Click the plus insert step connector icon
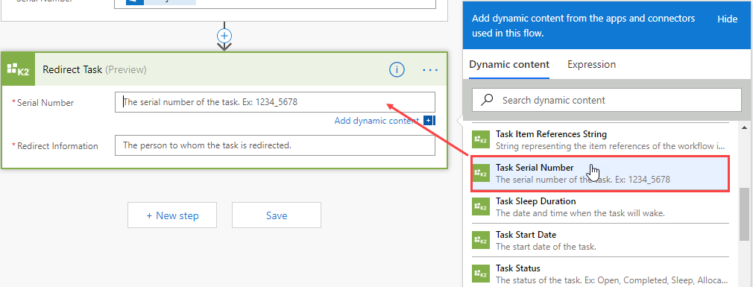Image resolution: width=753 pixels, height=287 pixels. point(224,36)
